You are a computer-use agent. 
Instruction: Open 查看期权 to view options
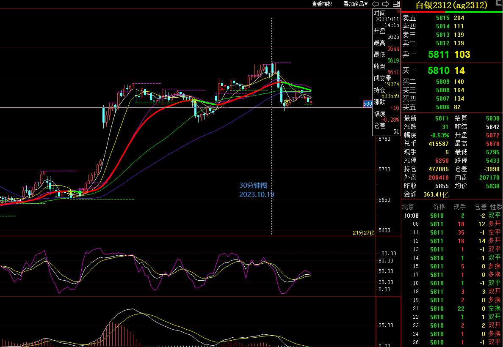point(322,4)
